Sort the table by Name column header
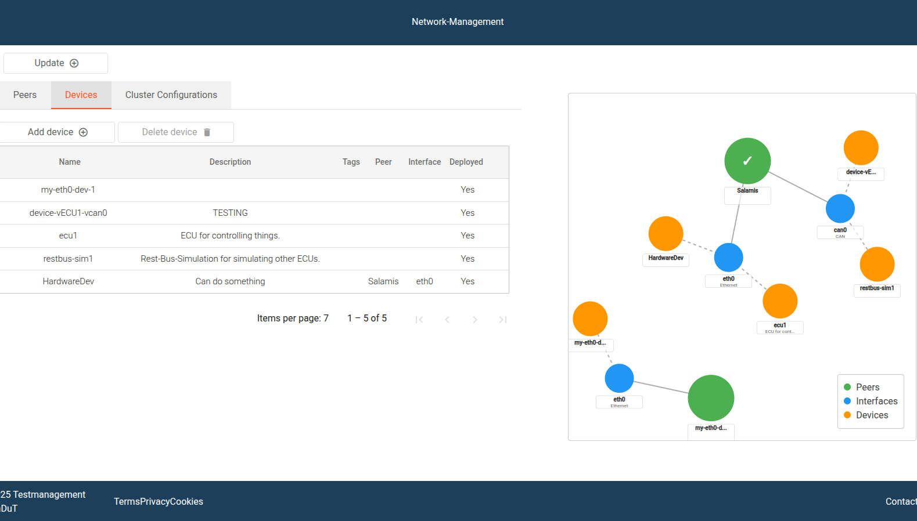 [x=70, y=162]
